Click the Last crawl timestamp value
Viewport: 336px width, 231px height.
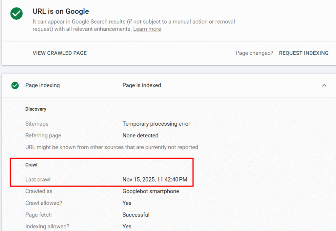155,179
